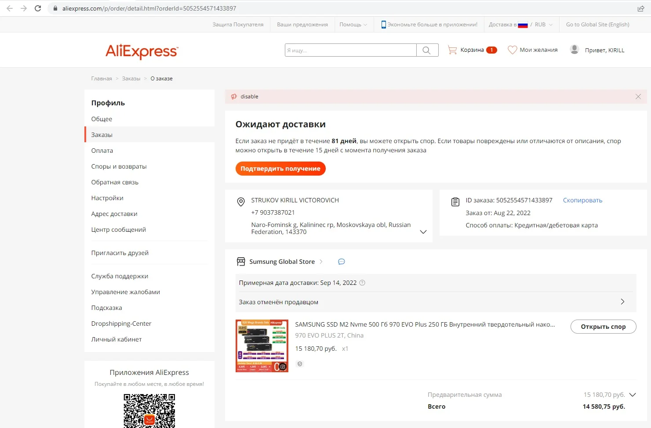Click the share icon in the address bar

click(640, 8)
